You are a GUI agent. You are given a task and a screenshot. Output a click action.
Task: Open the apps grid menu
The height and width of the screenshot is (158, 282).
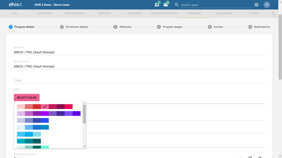(256, 5)
